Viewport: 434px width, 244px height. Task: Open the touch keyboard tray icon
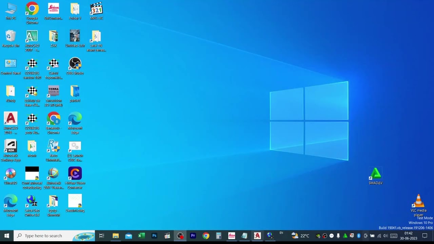pos(394,236)
